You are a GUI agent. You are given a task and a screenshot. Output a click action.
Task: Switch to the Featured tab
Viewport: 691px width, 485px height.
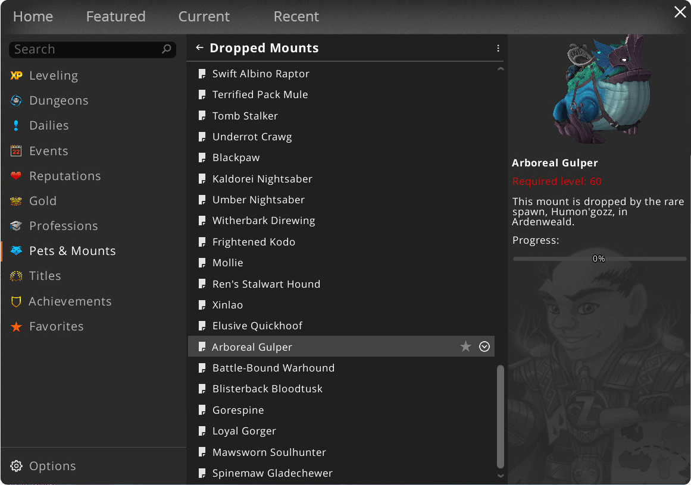115,17
